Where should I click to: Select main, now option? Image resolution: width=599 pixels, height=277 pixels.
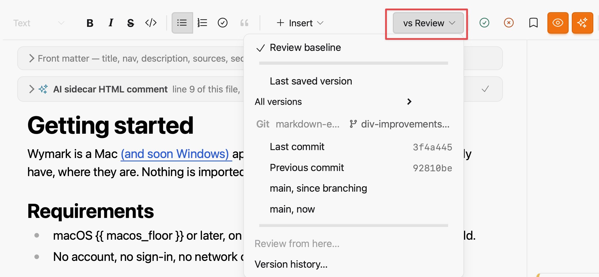coord(354,209)
